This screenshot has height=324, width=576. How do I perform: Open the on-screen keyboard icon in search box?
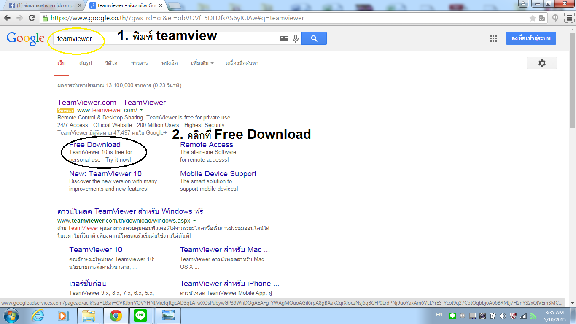pyautogui.click(x=285, y=38)
